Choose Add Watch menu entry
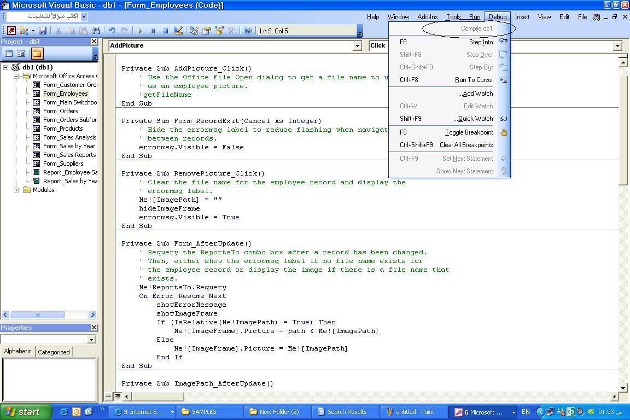The height and width of the screenshot is (420, 630). pos(450,94)
